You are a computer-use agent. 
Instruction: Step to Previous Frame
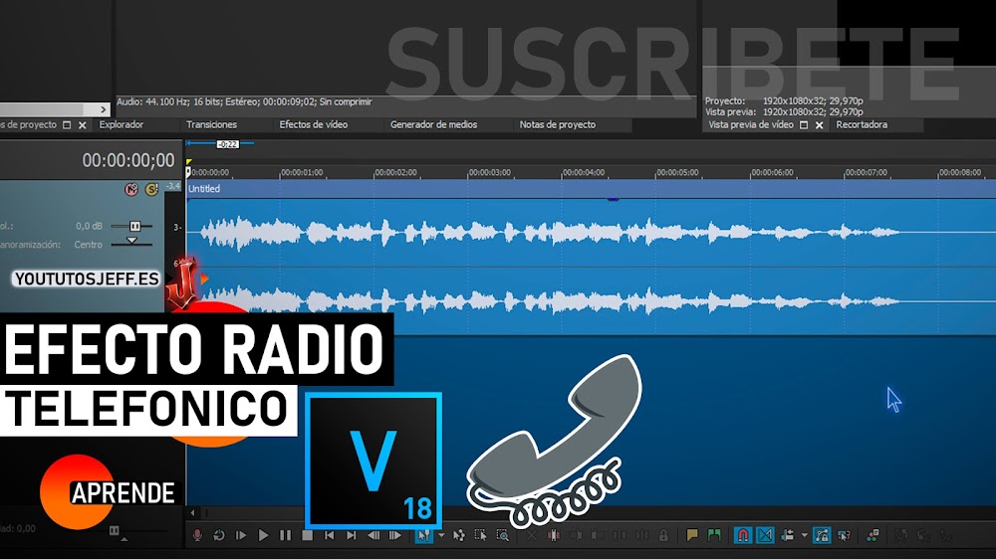(373, 535)
